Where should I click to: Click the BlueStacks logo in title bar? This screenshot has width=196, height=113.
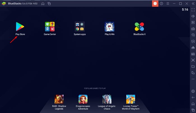tap(4, 4)
